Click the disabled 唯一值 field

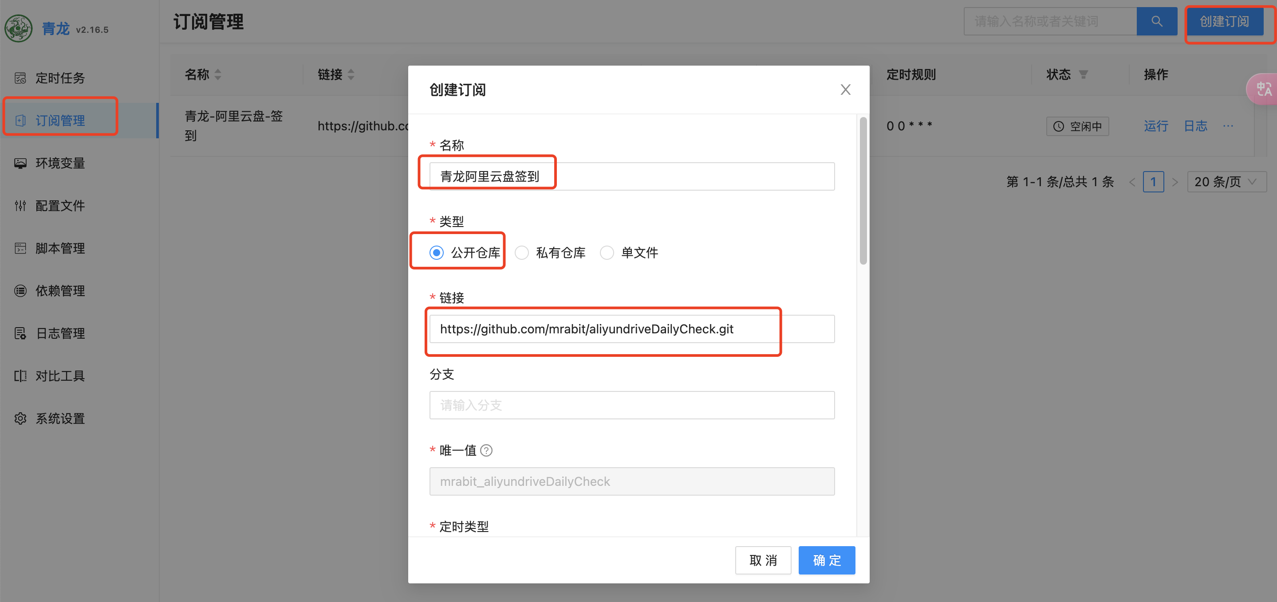pyautogui.click(x=631, y=481)
